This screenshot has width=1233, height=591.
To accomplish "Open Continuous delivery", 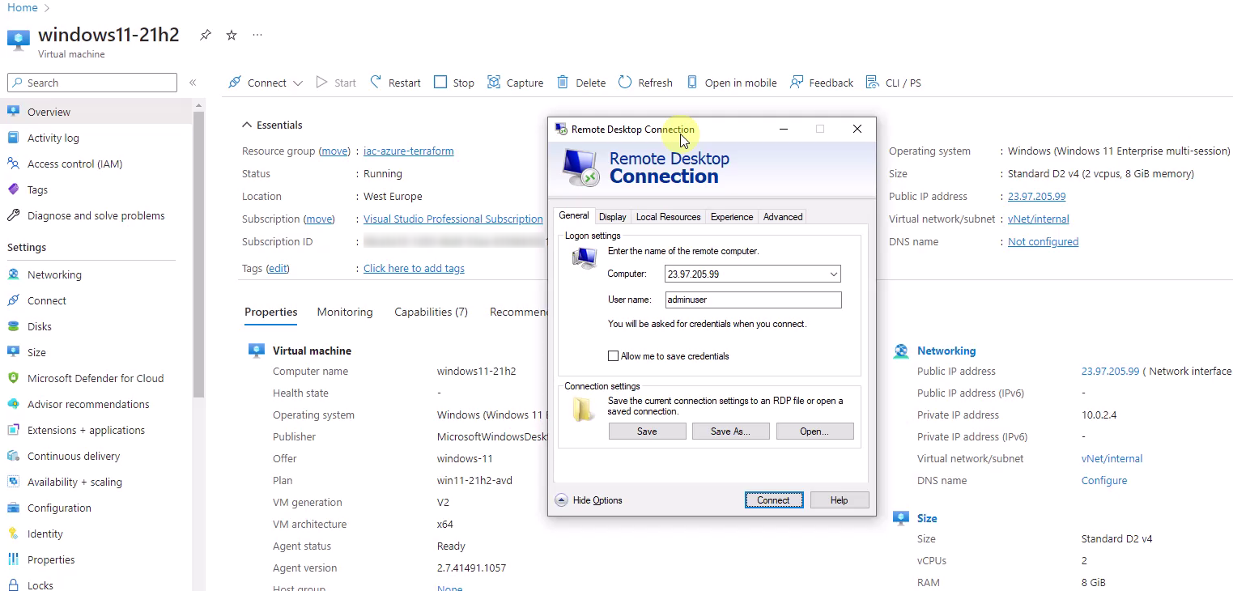I will (96, 456).
